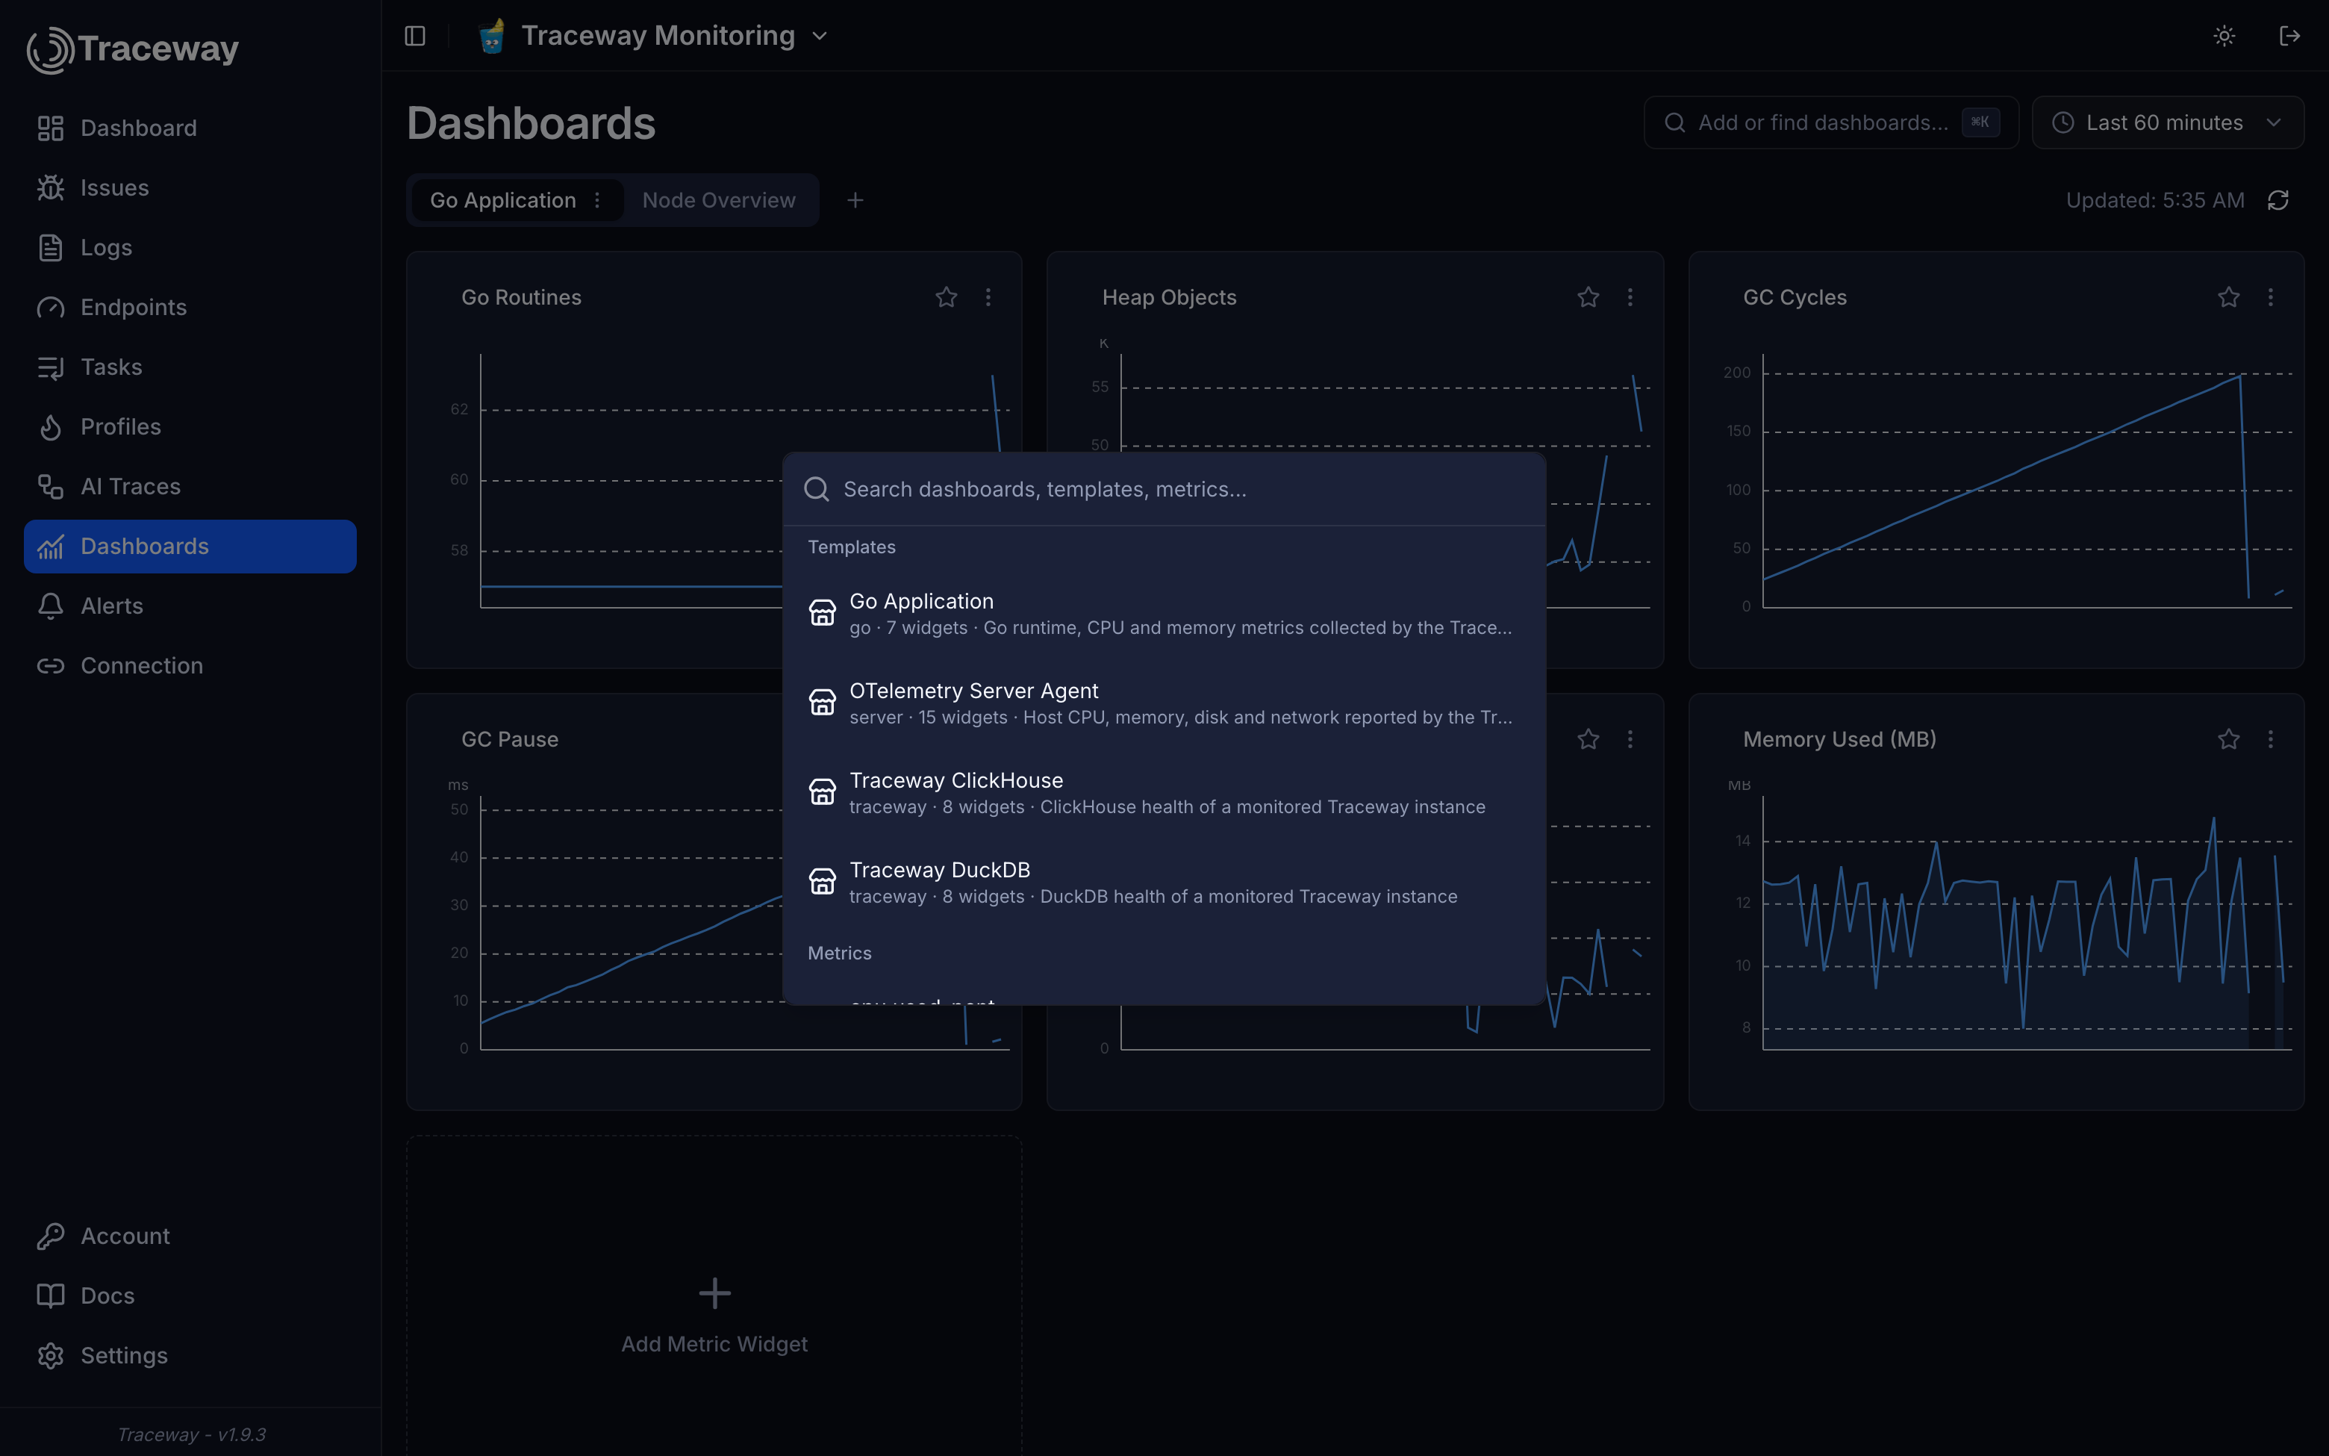The image size is (2329, 1456).
Task: Open Go Application tab options menu
Action: pos(598,200)
